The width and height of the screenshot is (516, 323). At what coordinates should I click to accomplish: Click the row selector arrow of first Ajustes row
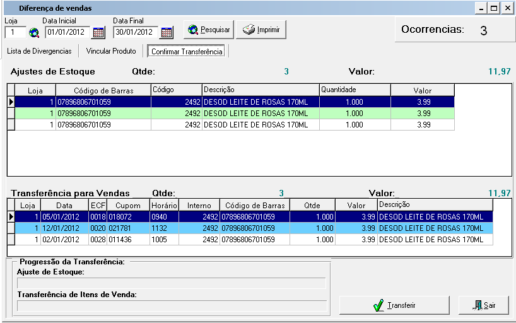point(11,102)
